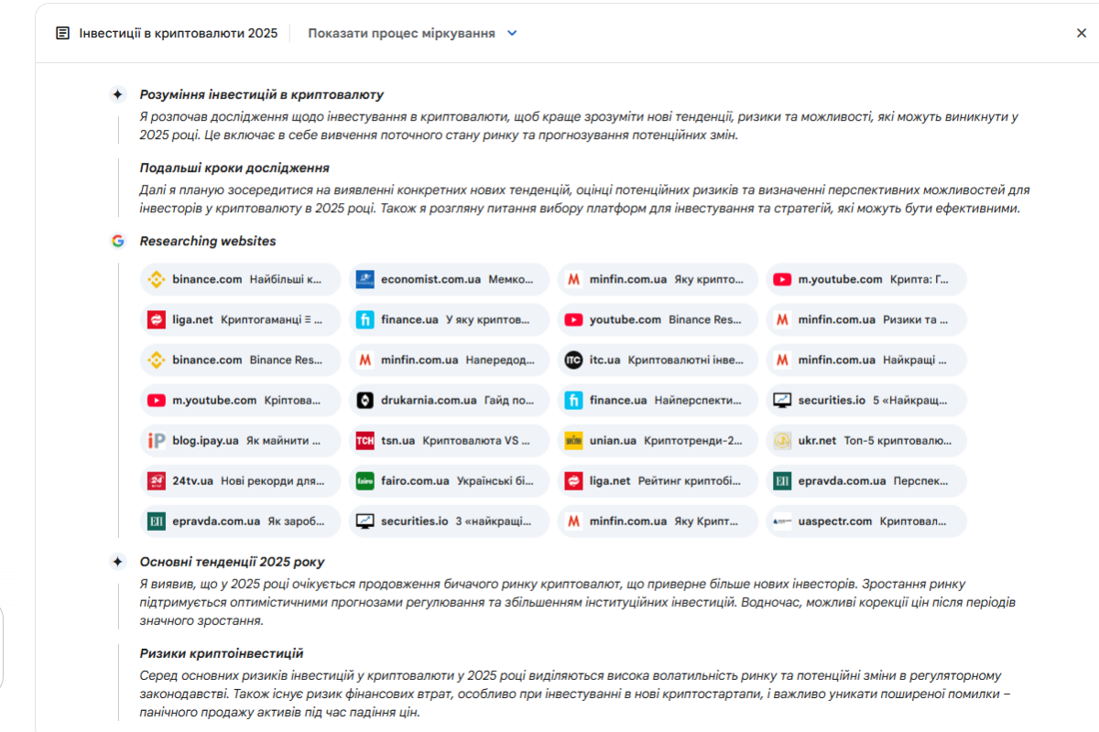Image resolution: width=1099 pixels, height=732 pixels.
Task: Click the unian.ua source icon
Action: [573, 441]
